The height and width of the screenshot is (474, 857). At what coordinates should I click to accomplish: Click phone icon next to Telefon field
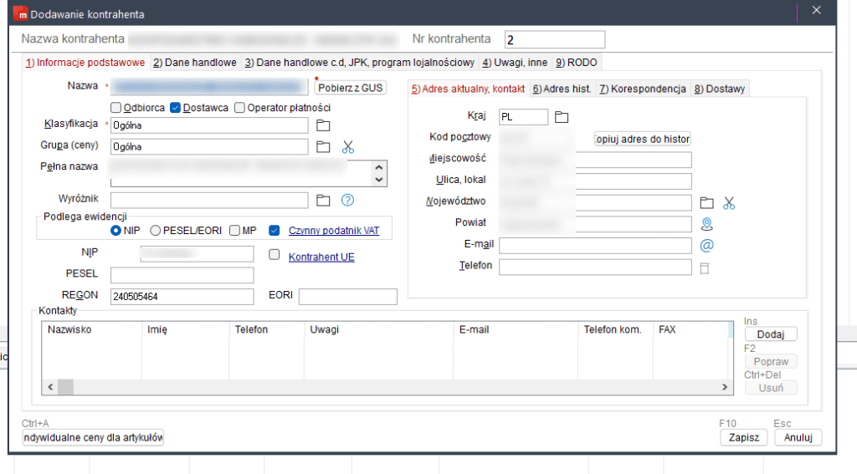pyautogui.click(x=705, y=268)
